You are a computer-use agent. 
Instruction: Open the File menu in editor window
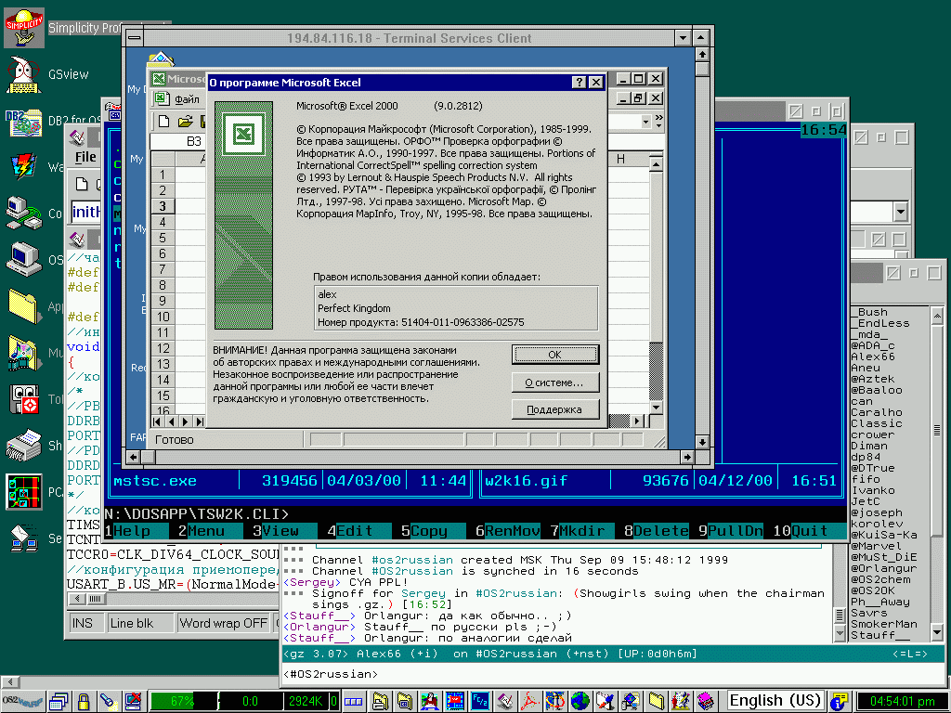click(x=85, y=158)
